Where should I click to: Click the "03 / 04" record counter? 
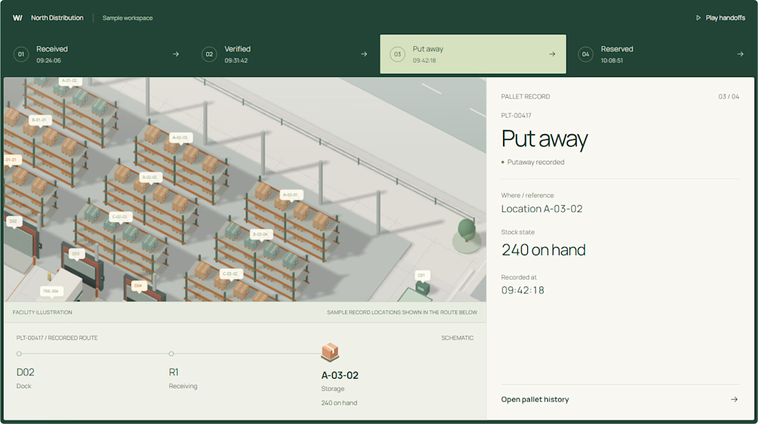click(x=728, y=96)
